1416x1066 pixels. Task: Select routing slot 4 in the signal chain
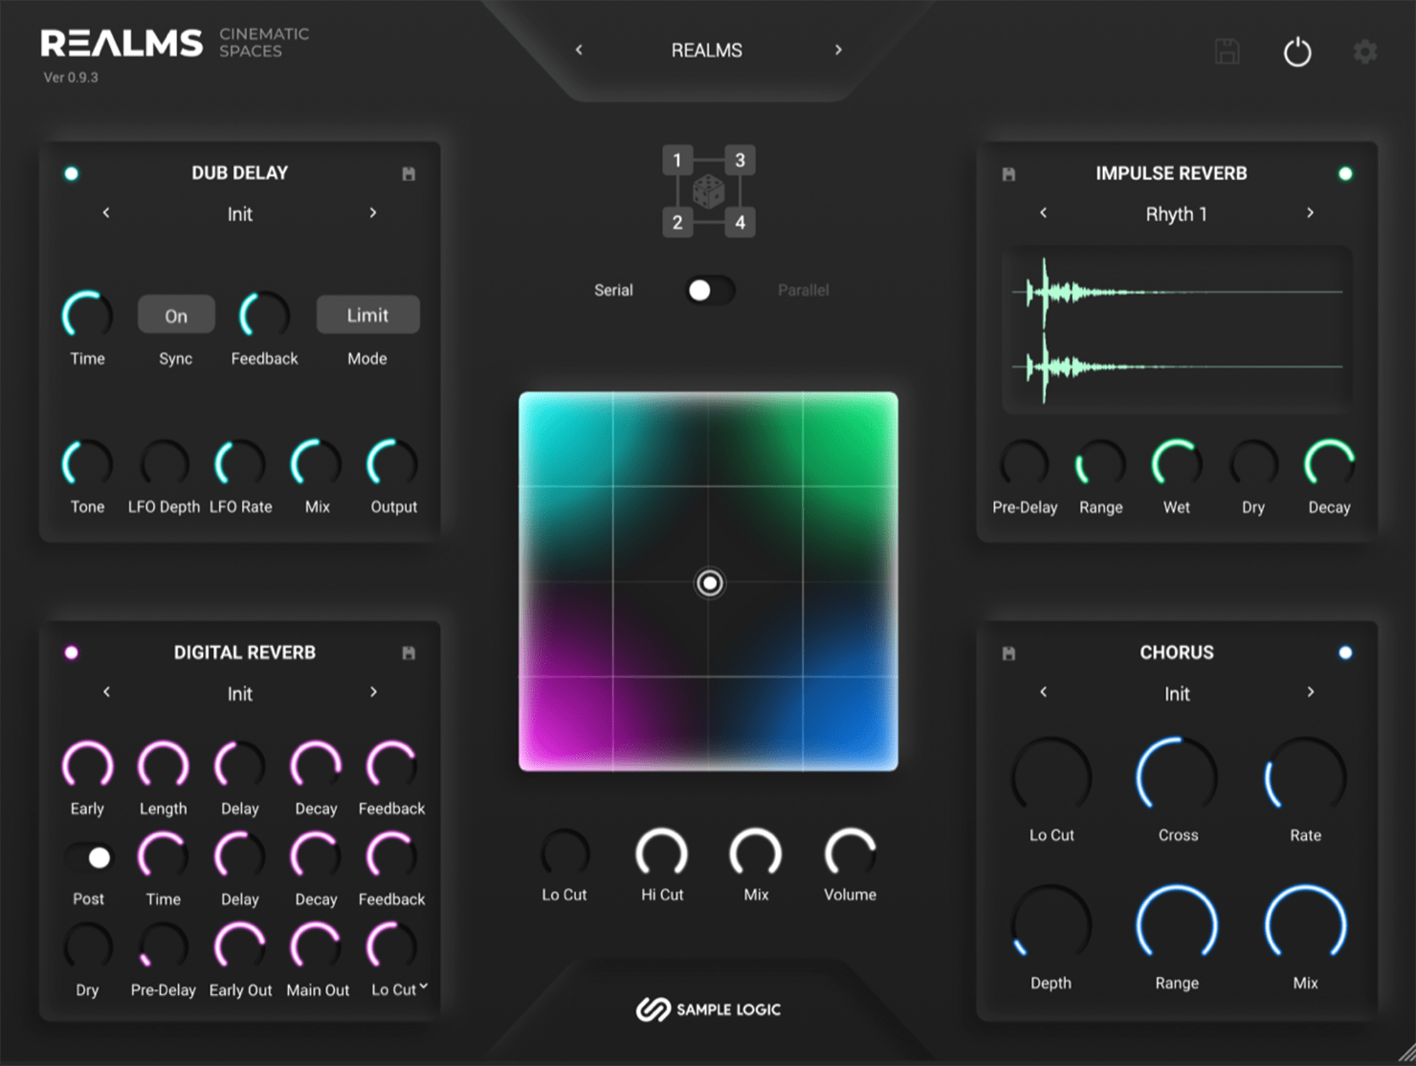(740, 222)
